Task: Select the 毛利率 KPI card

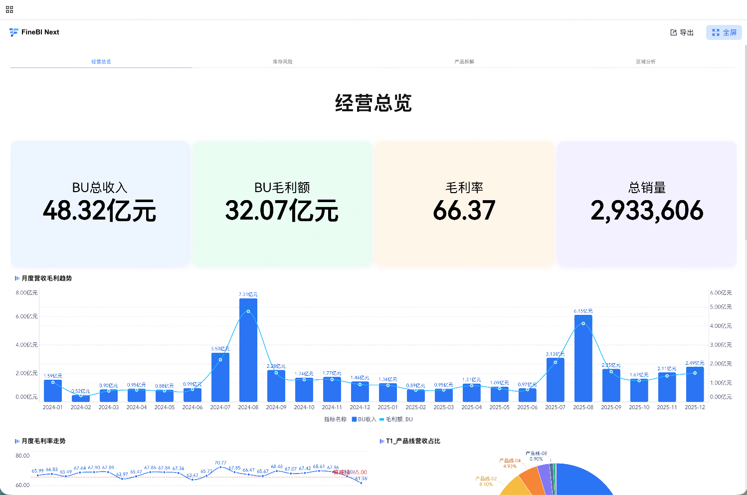Action: [464, 204]
